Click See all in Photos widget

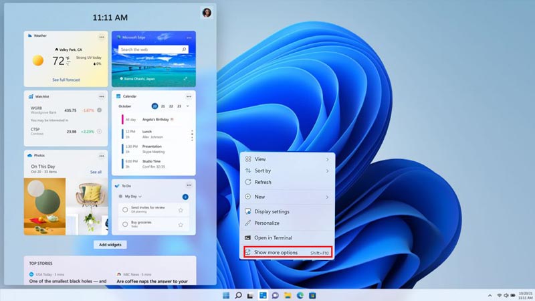96,172
